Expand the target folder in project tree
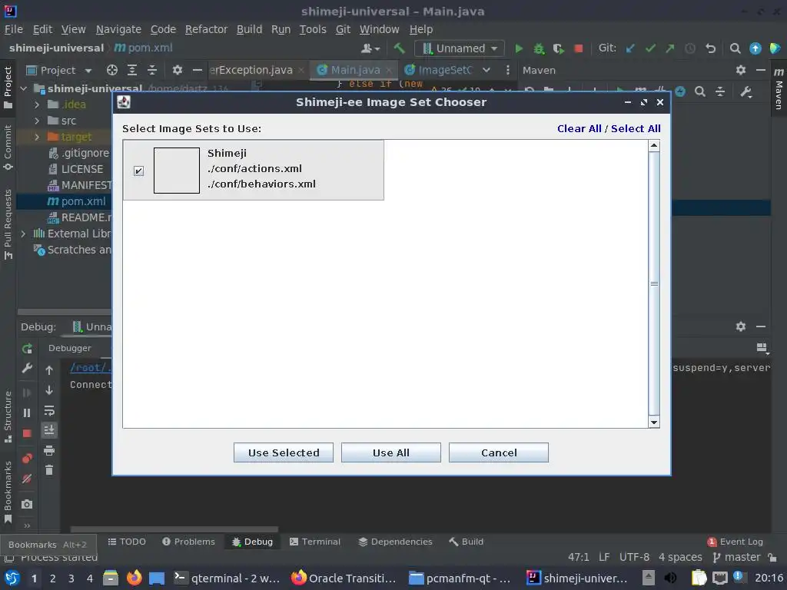 pyautogui.click(x=37, y=137)
